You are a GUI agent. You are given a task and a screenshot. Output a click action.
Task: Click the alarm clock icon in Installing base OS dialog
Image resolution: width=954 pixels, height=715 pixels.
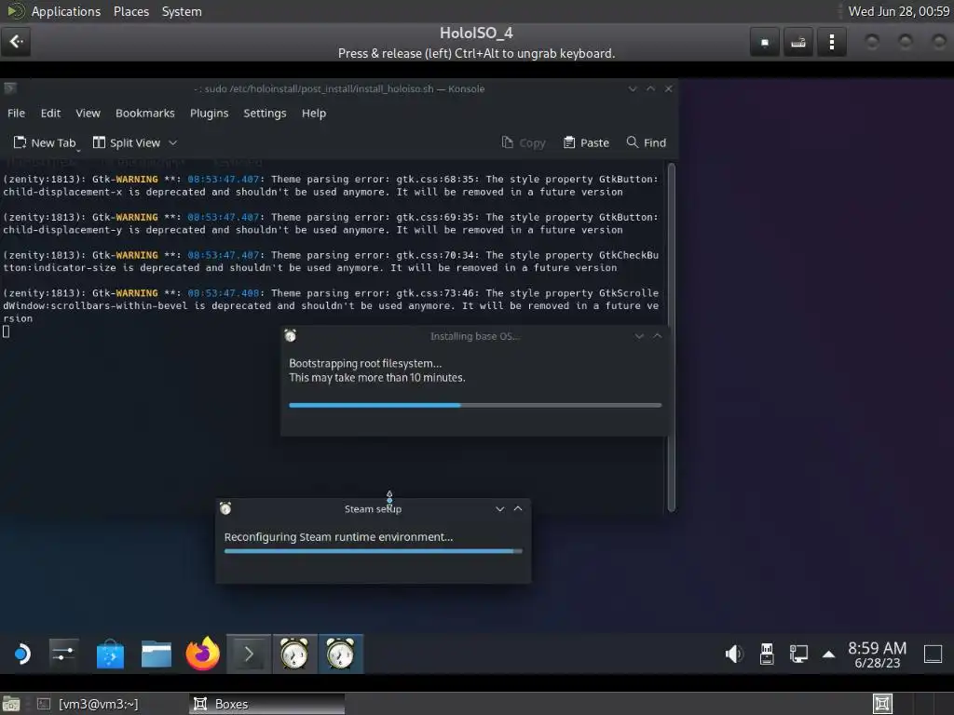(x=291, y=335)
